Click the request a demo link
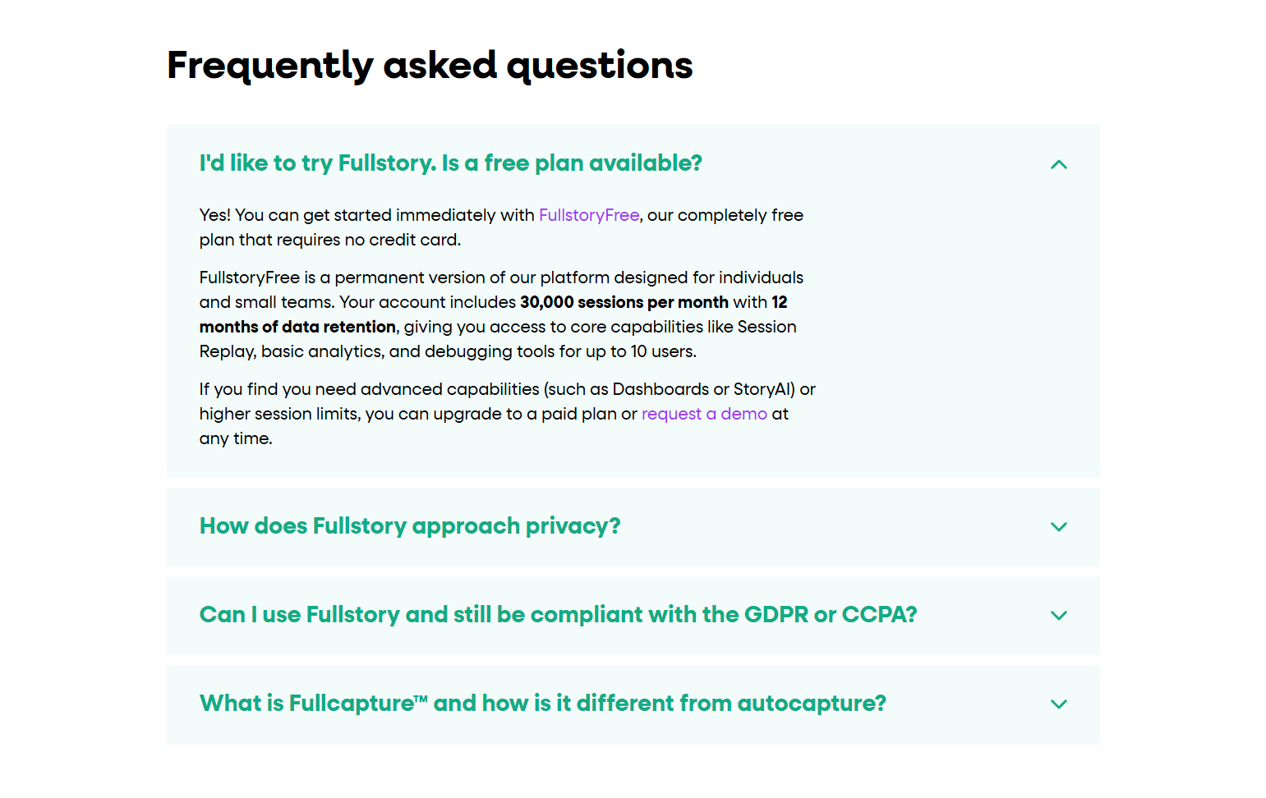Screen dimensions: 1266x798 [x=704, y=414]
